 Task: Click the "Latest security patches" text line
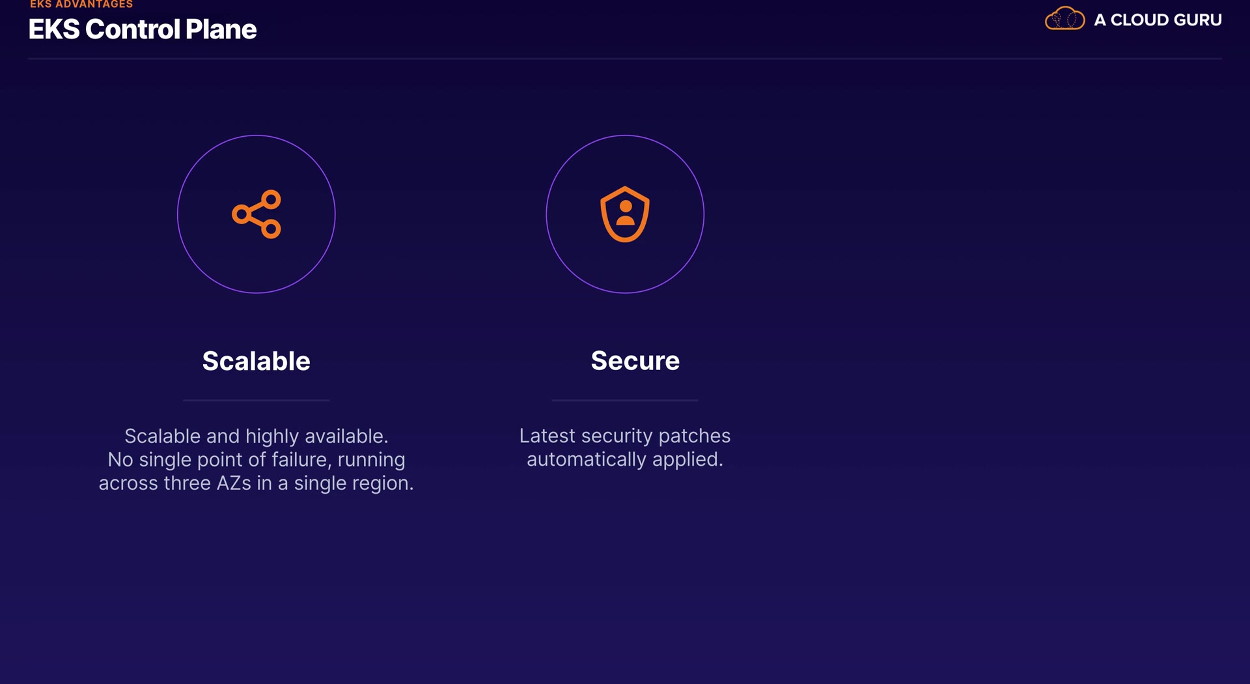(x=624, y=436)
